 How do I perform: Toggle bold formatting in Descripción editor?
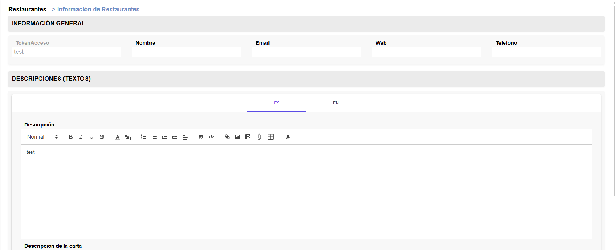pyautogui.click(x=70, y=137)
